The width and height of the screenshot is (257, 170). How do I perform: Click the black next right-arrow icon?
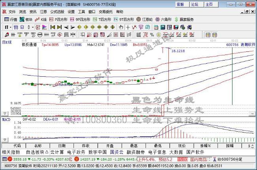point(73,27)
